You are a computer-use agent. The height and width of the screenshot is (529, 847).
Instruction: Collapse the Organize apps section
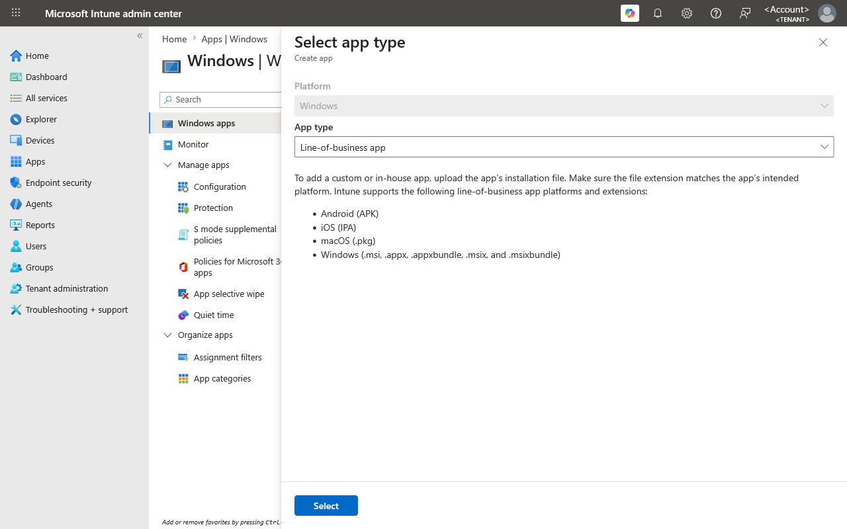point(167,335)
